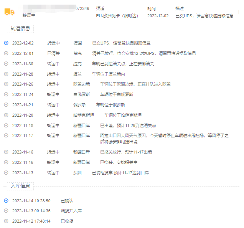Click the 转运信息 section header
Image resolution: width=244 pixels, height=228 pixels.
(20, 29)
